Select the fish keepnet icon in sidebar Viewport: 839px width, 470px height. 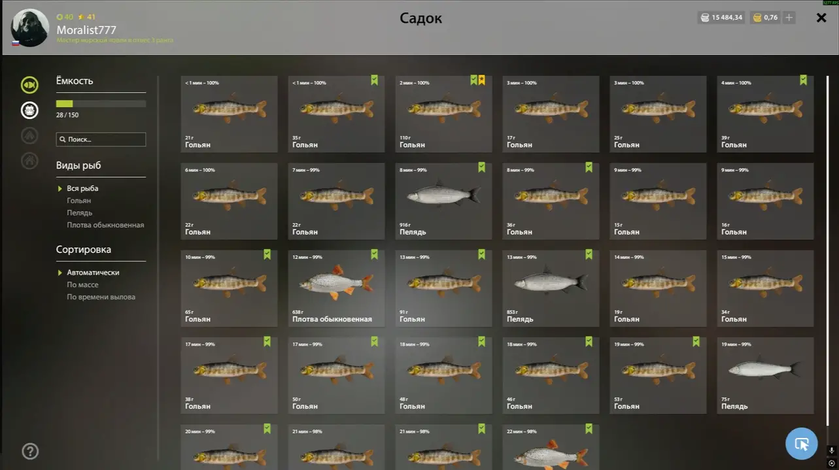pos(29,85)
